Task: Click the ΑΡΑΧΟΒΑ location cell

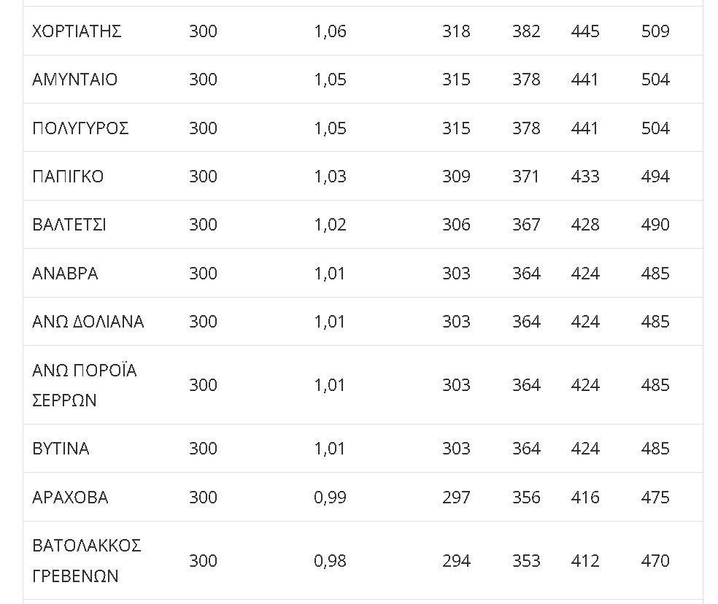Action: tap(70, 497)
